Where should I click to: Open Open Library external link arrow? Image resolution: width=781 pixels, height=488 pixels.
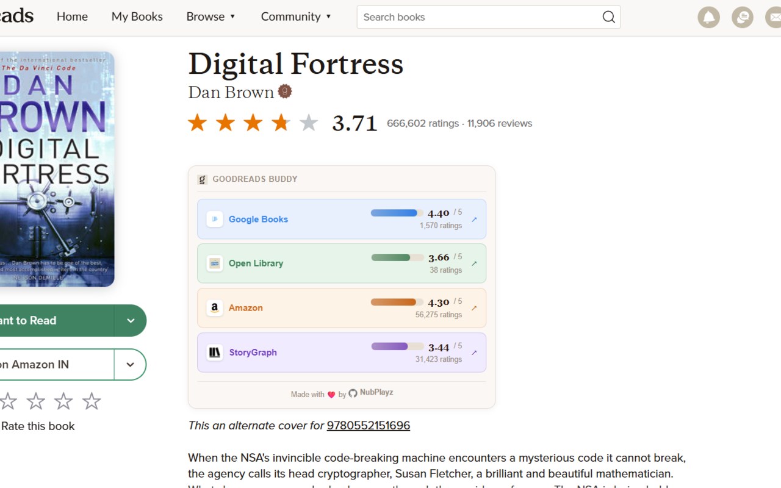coord(474,264)
